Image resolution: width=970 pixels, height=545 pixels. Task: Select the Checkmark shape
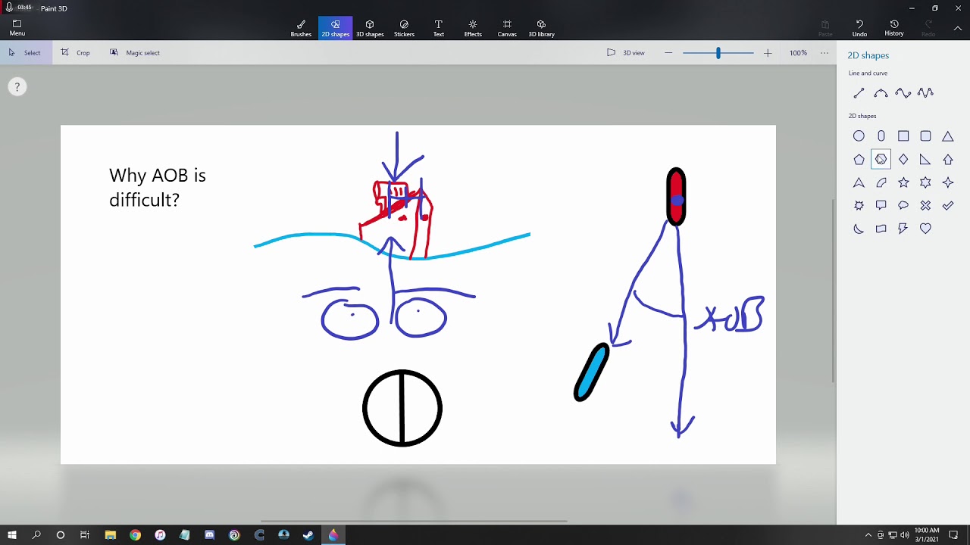(x=948, y=205)
